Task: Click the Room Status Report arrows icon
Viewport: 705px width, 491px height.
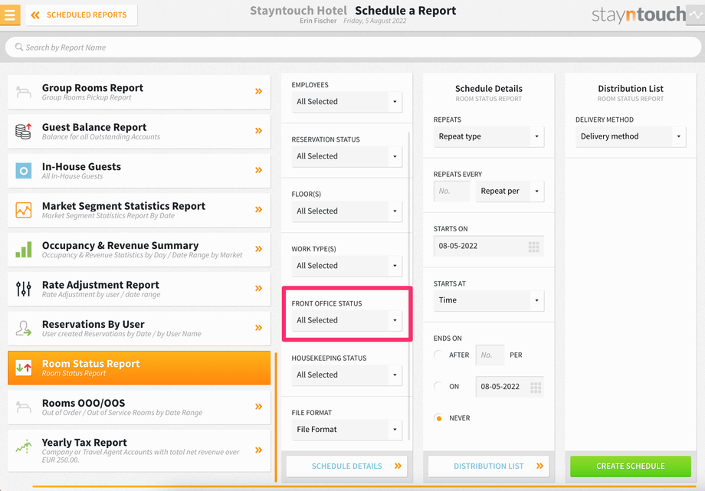Action: coord(24,368)
